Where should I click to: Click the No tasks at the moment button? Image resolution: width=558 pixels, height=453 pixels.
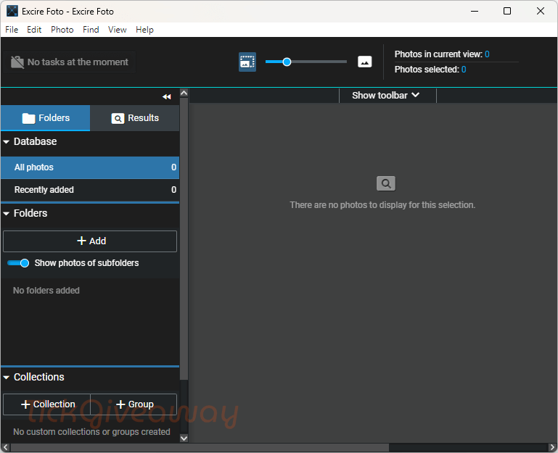pos(70,62)
